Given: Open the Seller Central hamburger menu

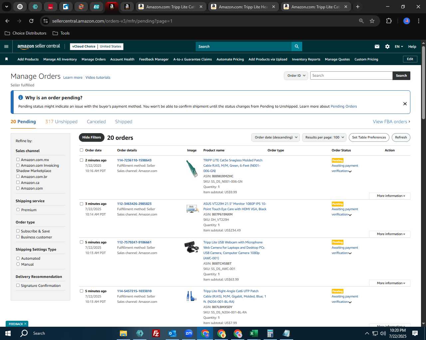Looking at the screenshot, I should (x=6, y=46).
